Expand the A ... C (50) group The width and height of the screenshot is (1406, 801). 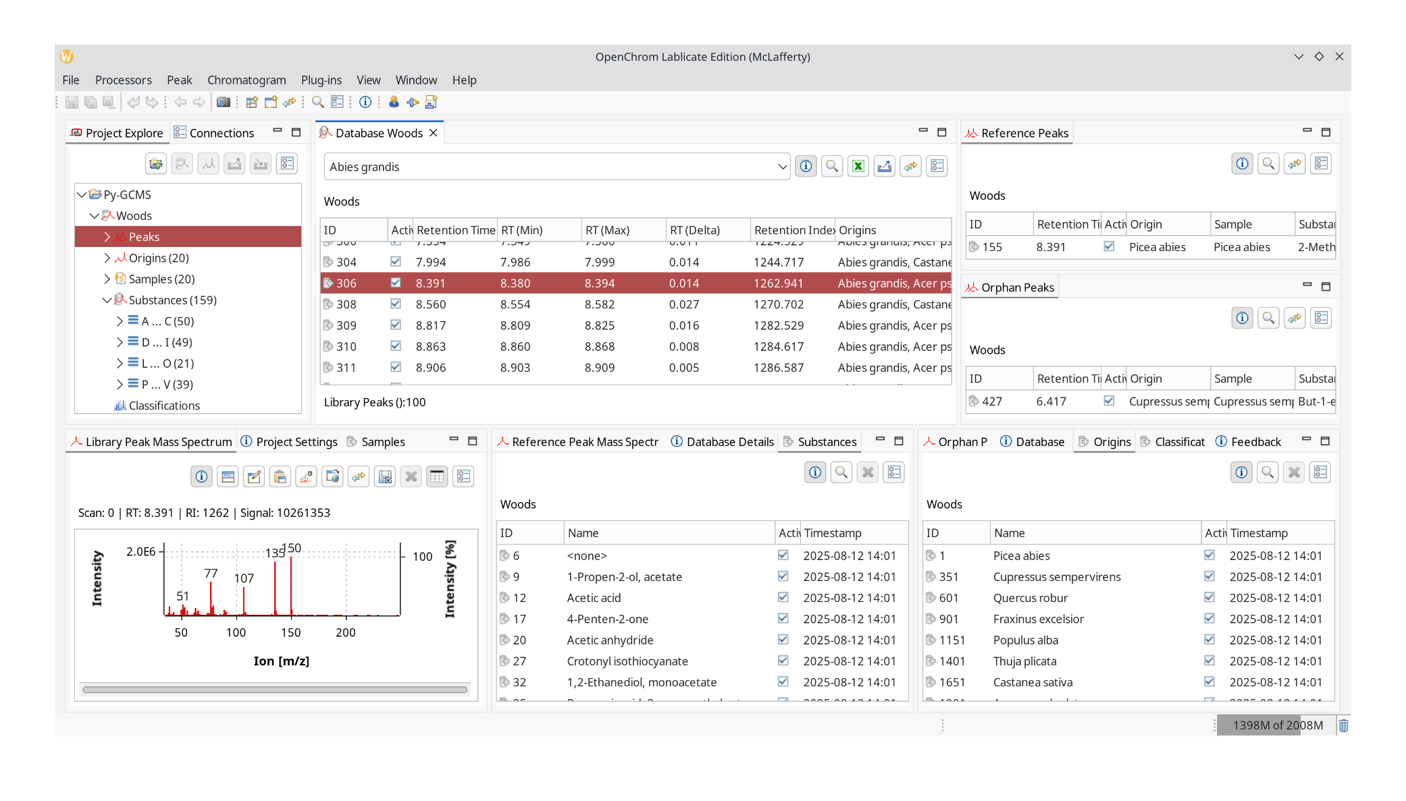pos(120,321)
